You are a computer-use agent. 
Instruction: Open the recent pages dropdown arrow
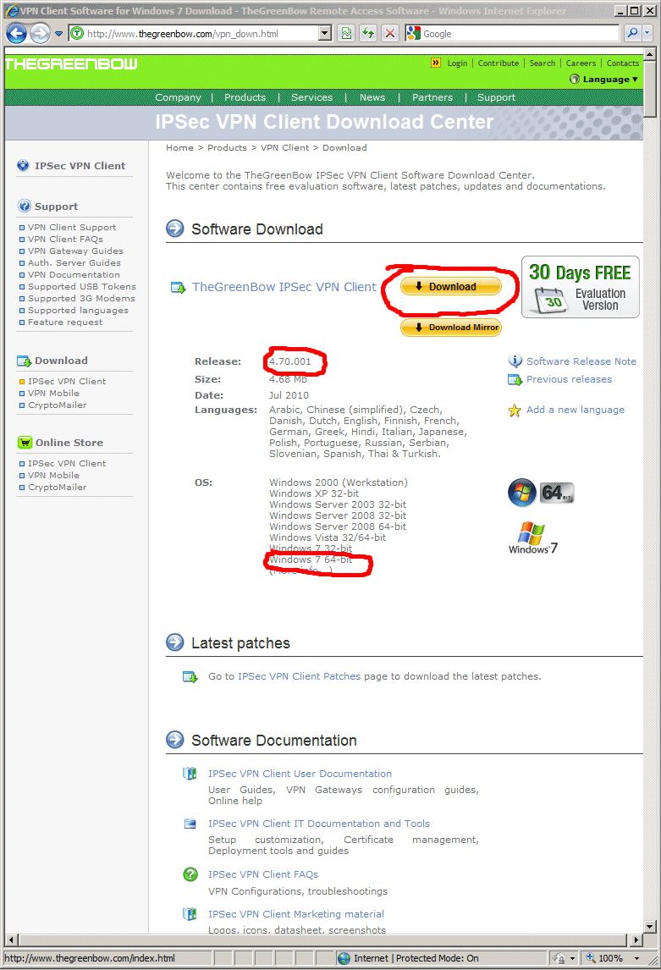click(58, 33)
